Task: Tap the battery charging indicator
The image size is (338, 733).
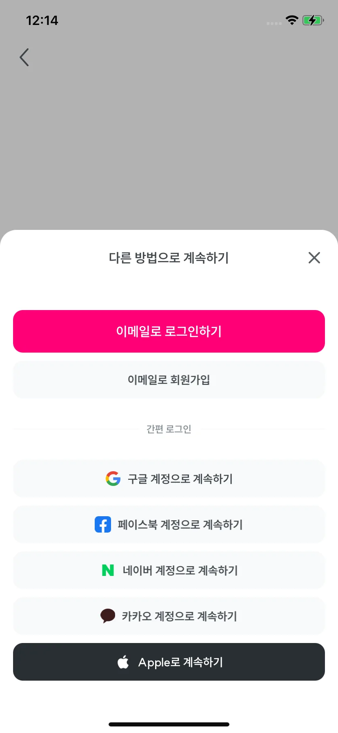Action: coord(313,20)
